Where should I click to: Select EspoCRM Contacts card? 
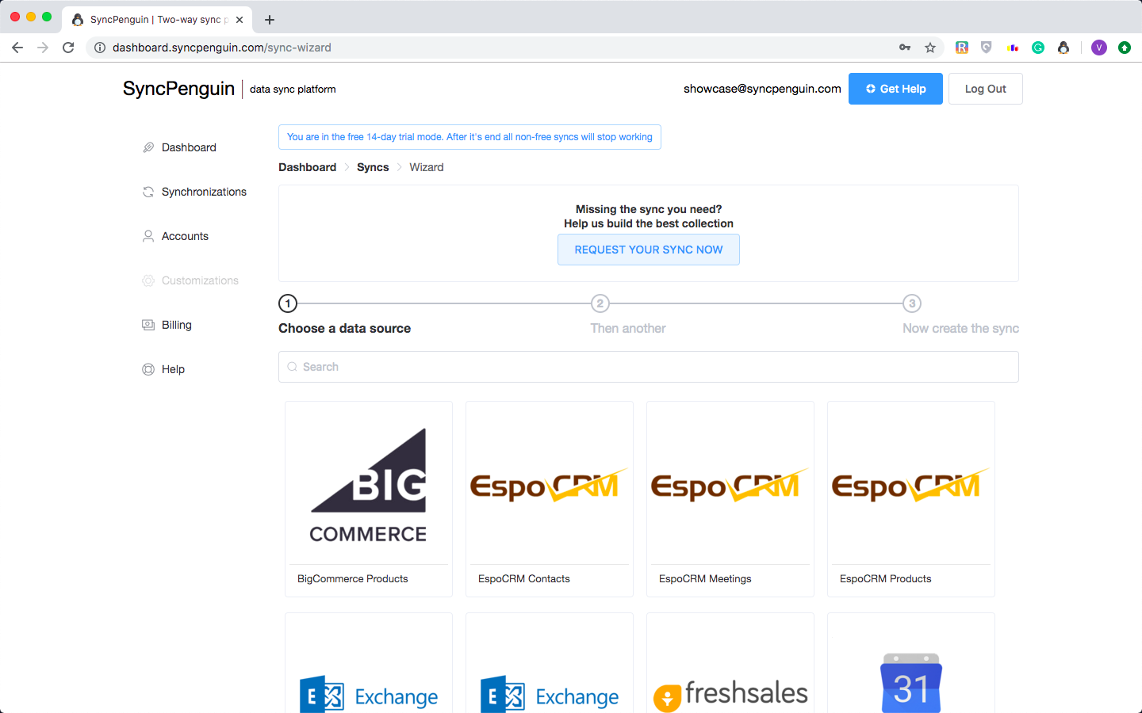550,499
